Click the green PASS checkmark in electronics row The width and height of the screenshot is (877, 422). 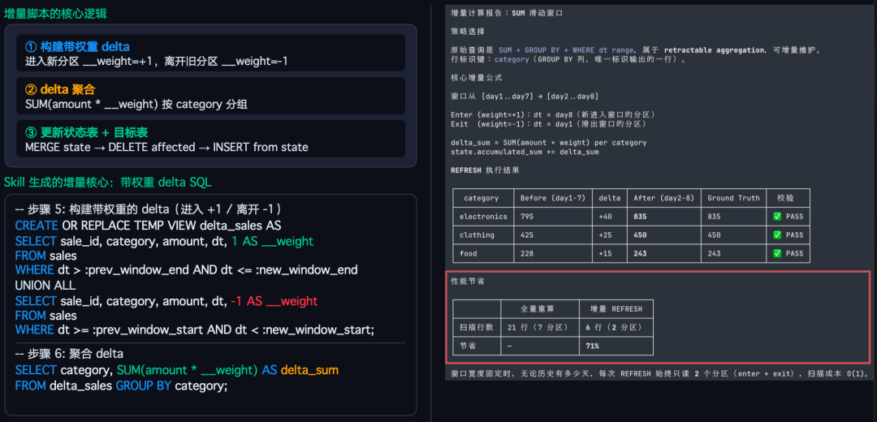point(777,217)
